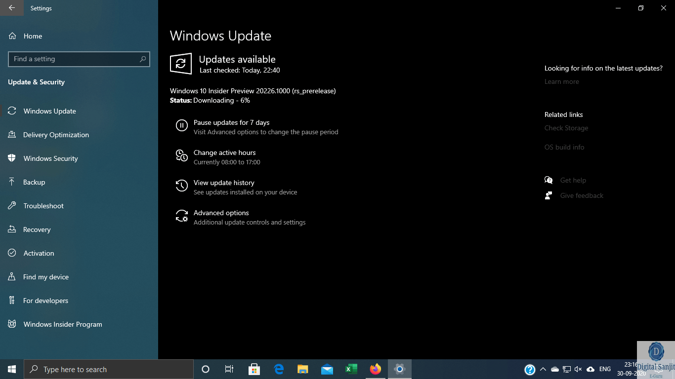The width and height of the screenshot is (675, 379).
Task: Click the Advanced options gear-arrows icon
Action: pos(182,216)
